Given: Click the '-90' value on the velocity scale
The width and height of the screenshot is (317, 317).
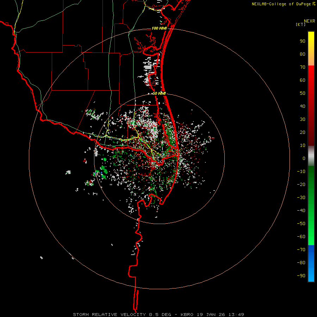Looking at the screenshot, I should click(301, 276).
